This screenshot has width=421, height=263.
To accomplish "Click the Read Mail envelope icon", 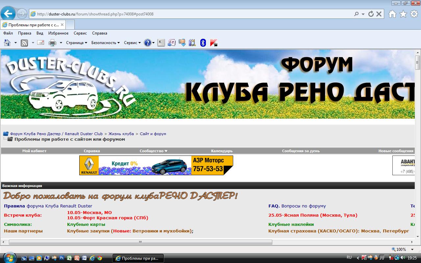I will pos(41,43).
